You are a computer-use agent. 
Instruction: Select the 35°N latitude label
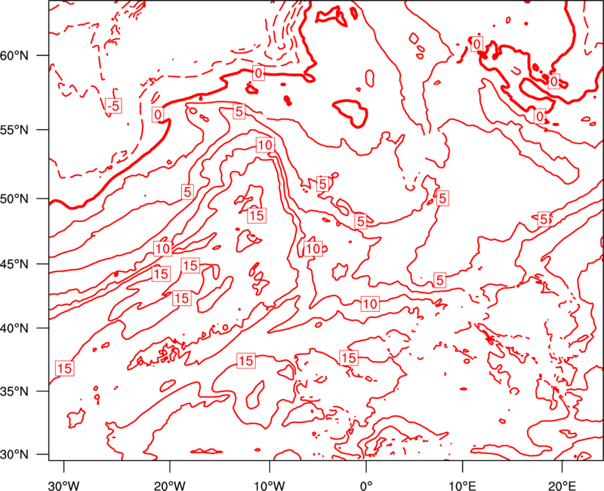pyautogui.click(x=14, y=391)
